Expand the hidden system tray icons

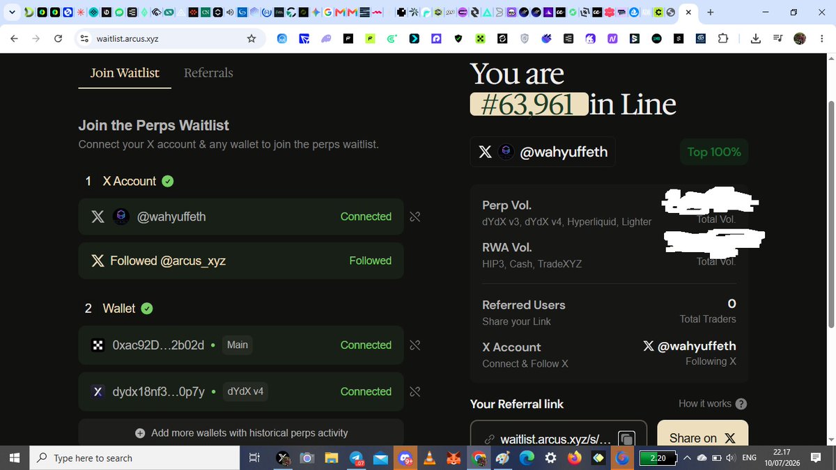687,458
